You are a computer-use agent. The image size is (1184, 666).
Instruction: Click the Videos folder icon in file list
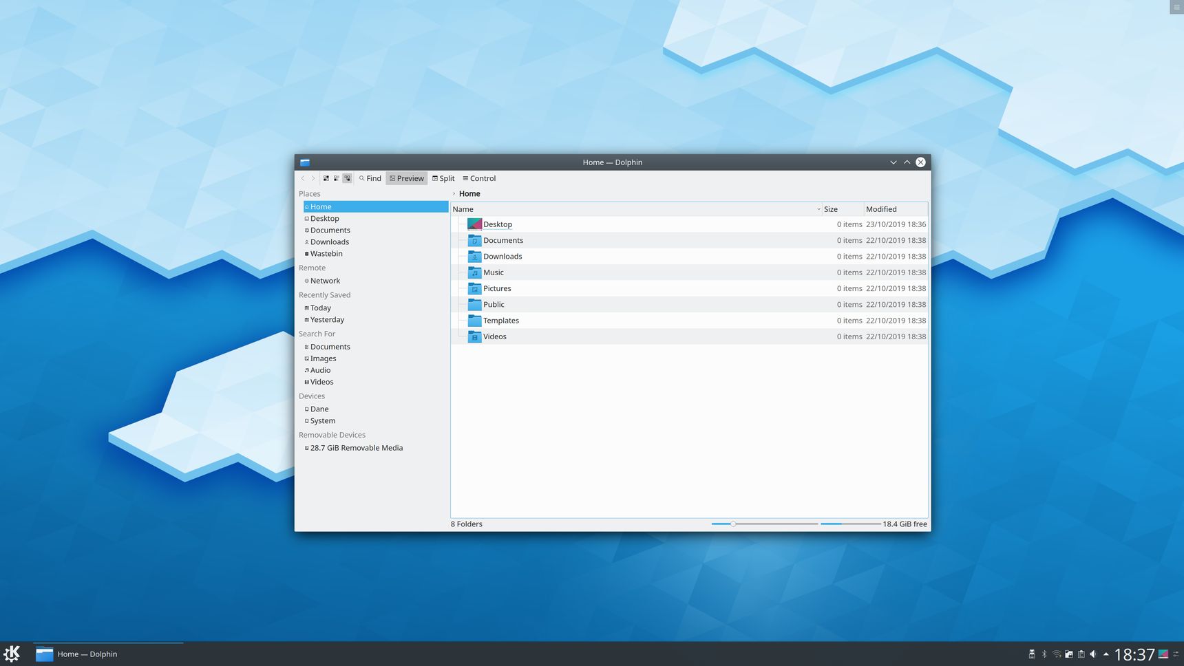(474, 336)
